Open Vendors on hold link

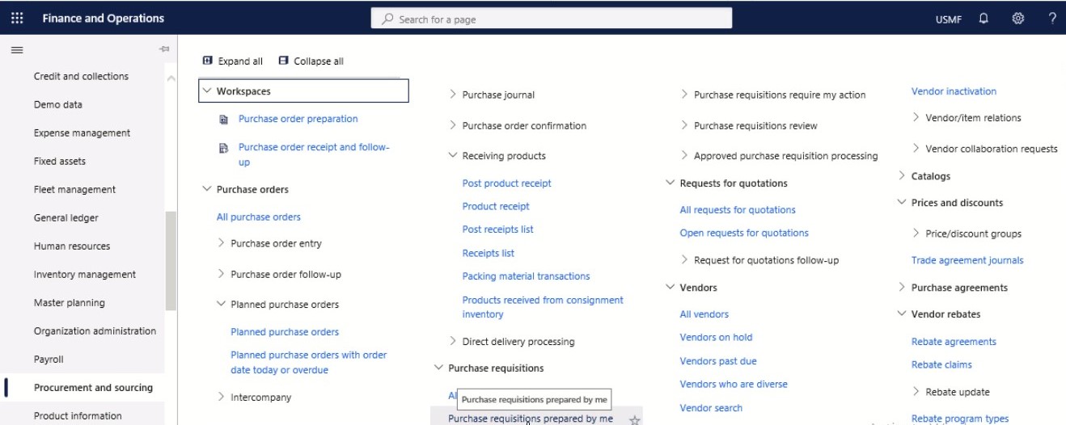pyautogui.click(x=716, y=337)
